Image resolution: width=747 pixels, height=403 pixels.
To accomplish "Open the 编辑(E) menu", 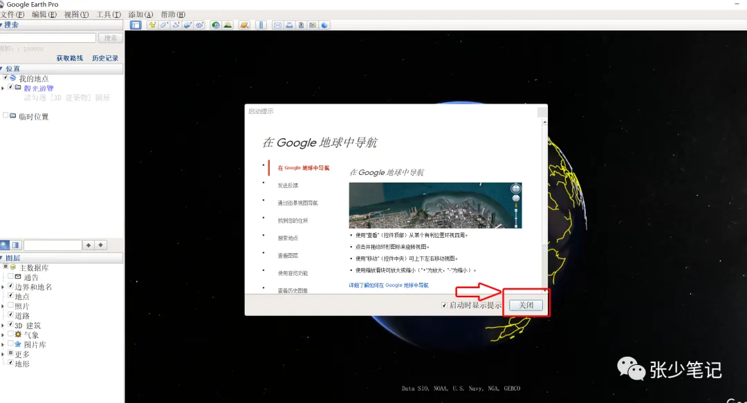I will pyautogui.click(x=44, y=15).
